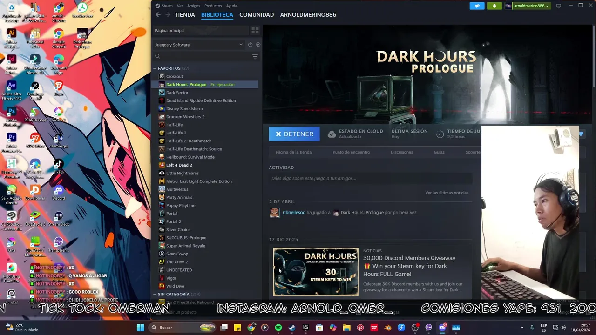Collapse the SIN CATEGORÍA section

pyautogui.click(x=155, y=294)
